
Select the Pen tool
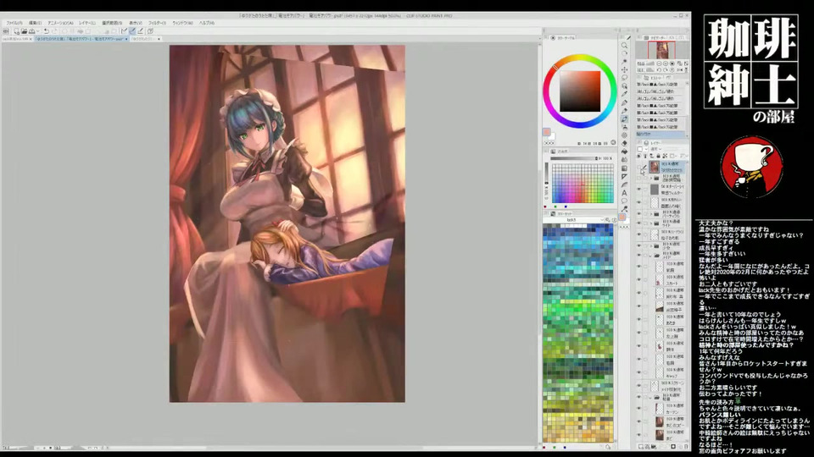(x=625, y=103)
